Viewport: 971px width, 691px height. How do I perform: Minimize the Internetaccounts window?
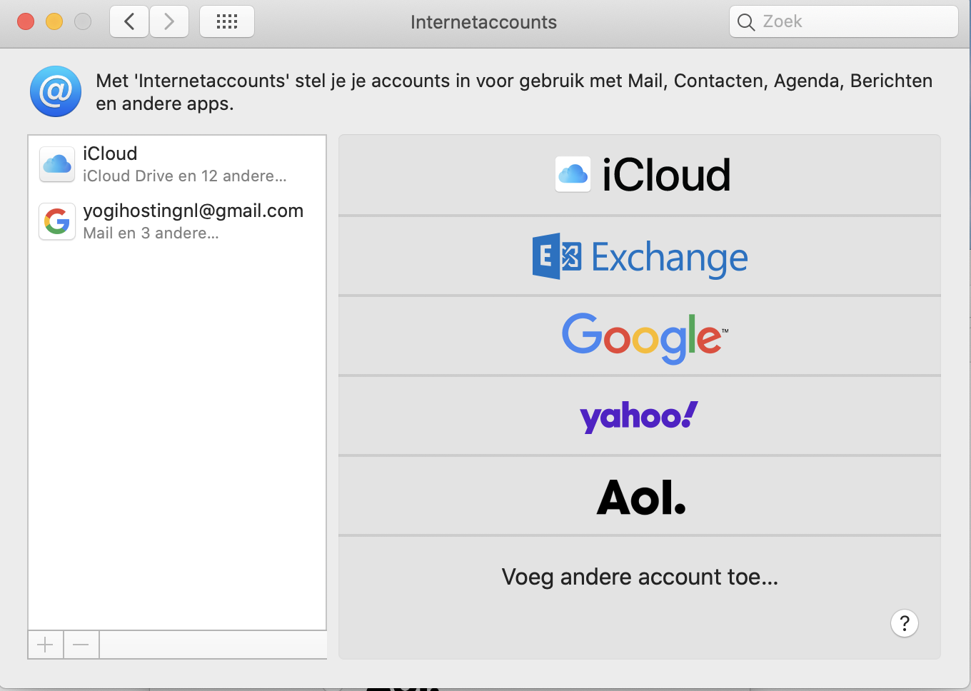click(54, 22)
